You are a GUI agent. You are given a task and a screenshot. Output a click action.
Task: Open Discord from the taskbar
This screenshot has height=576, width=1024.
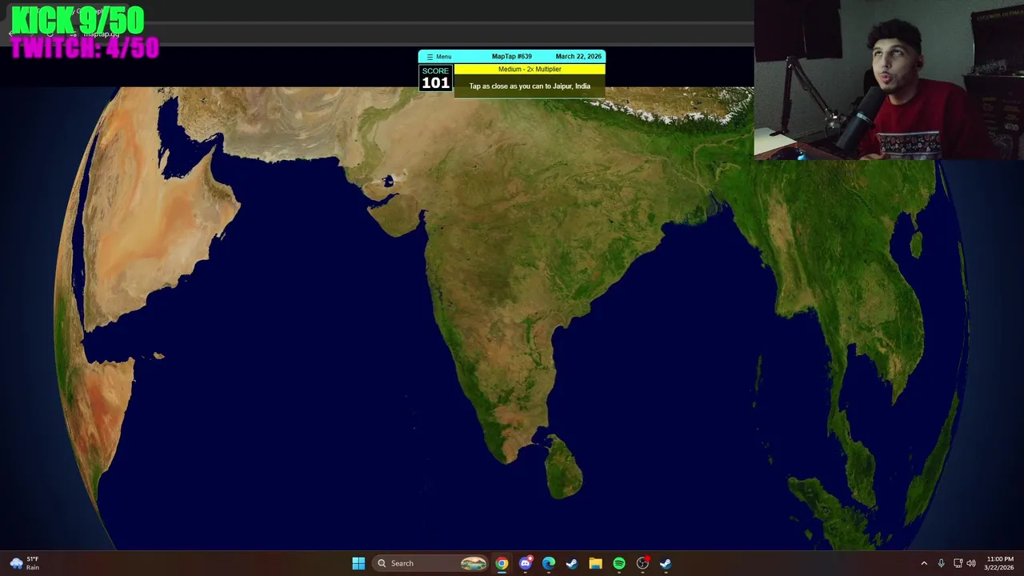pos(526,563)
